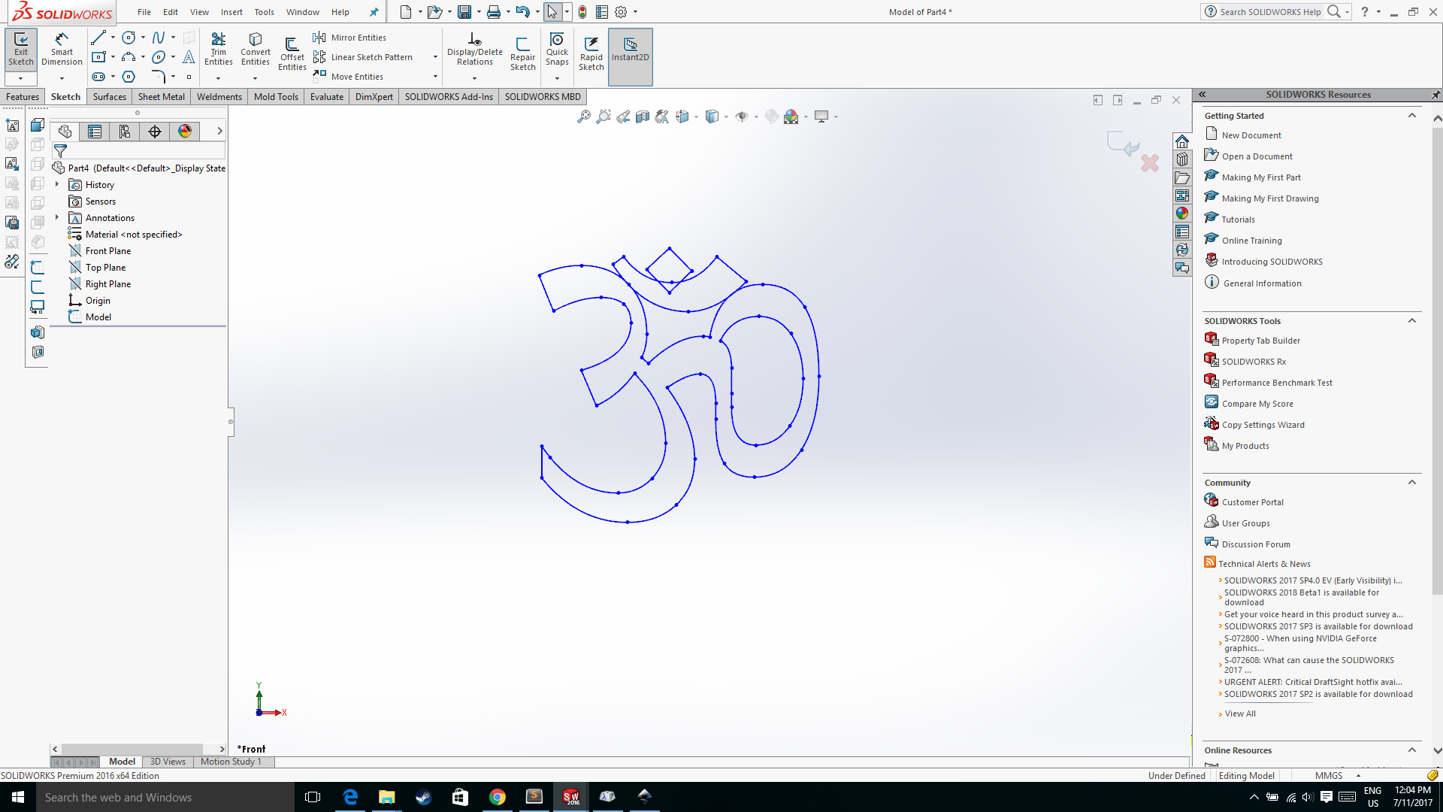Switch to the Evaluate tab
The image size is (1443, 812).
(327, 97)
